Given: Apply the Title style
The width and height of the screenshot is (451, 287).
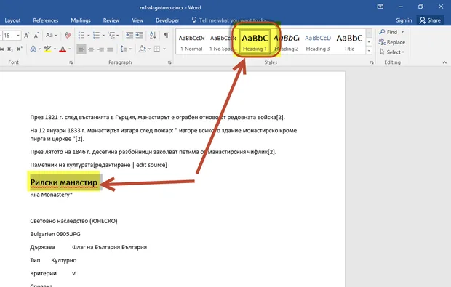Looking at the screenshot, I should click(349, 43).
